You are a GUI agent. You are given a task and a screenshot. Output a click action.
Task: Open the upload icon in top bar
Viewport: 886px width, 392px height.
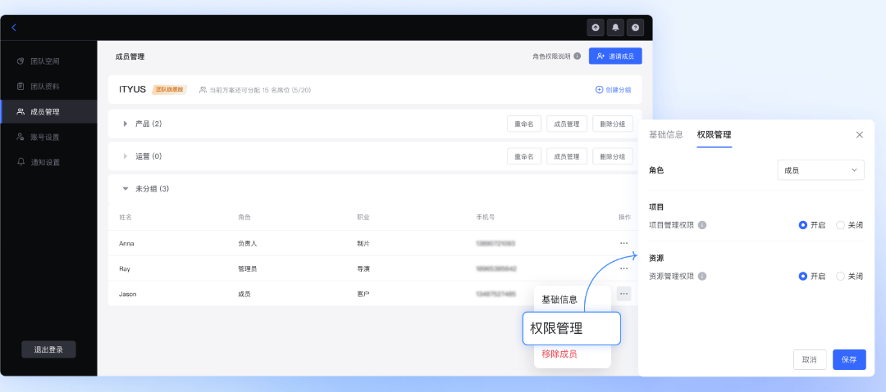point(596,27)
